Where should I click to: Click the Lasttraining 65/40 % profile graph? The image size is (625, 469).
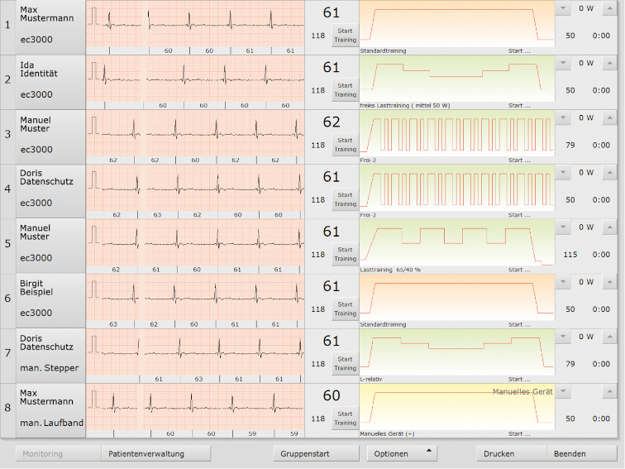(x=456, y=244)
